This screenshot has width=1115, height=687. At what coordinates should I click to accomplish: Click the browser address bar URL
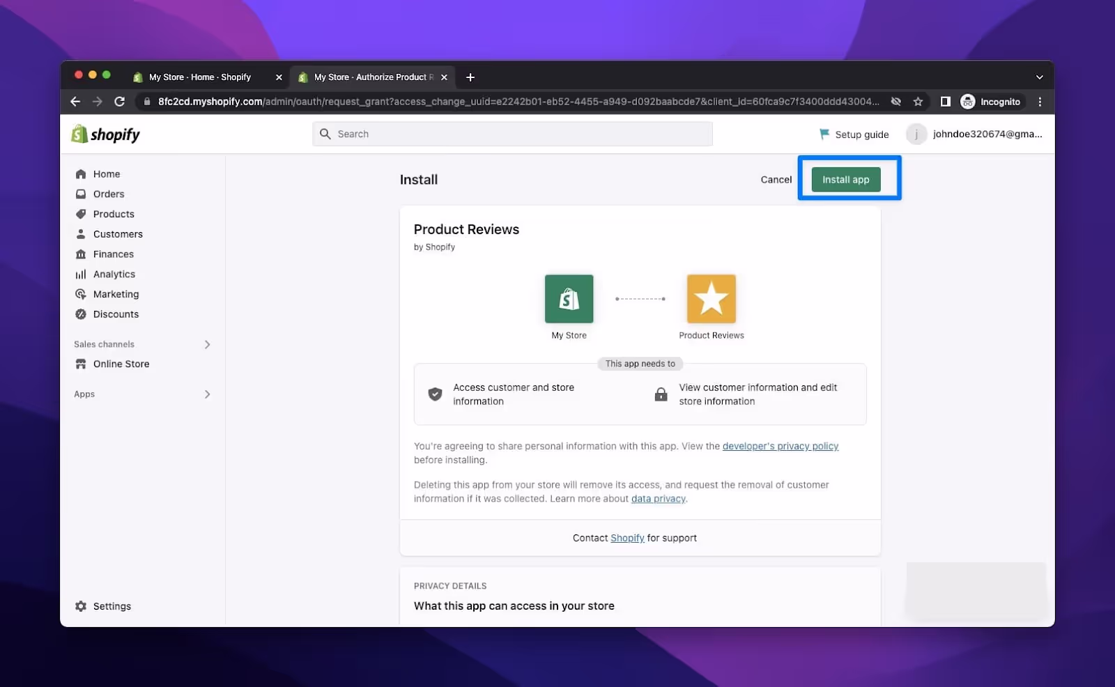pos(518,102)
